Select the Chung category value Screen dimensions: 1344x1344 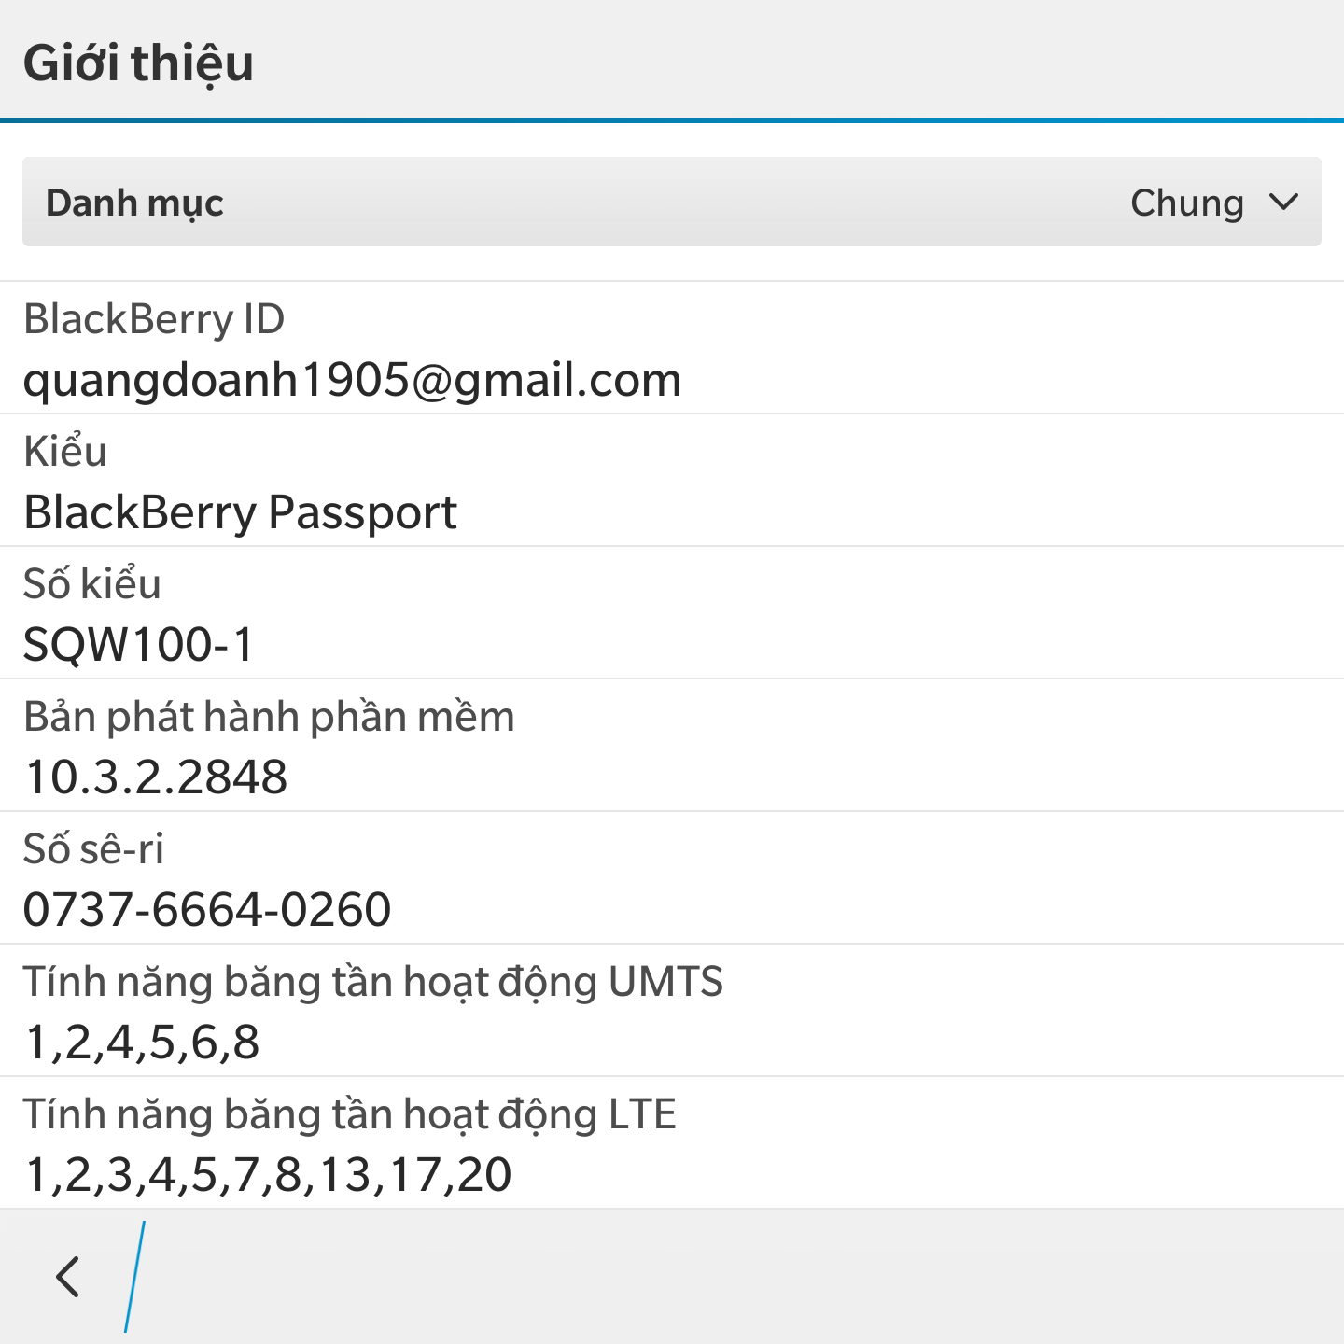coord(1186,203)
